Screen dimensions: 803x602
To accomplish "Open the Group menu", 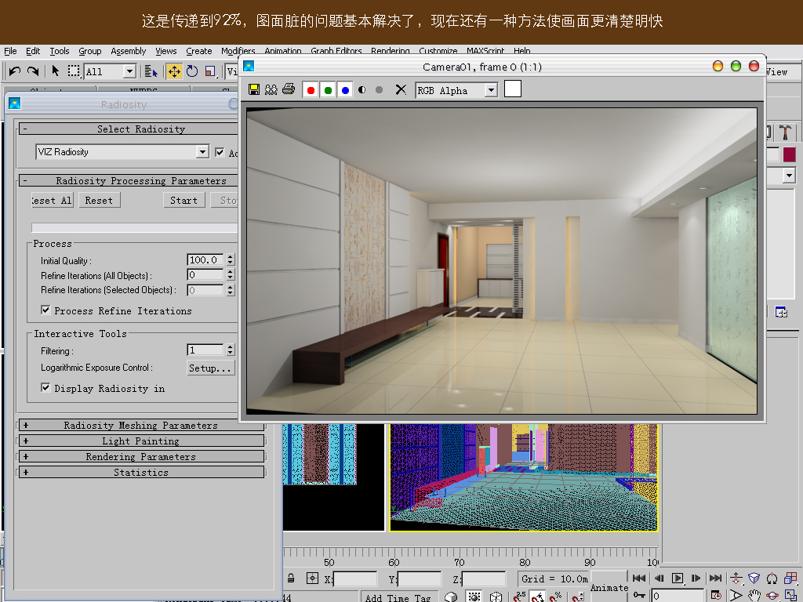I will (x=90, y=51).
